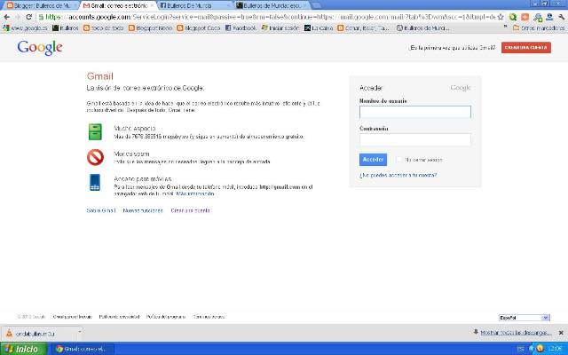
Task: Open the La Caixa bookmark
Action: tap(319, 28)
